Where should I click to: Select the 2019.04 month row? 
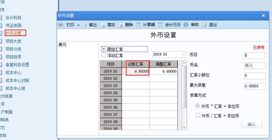[x=111, y=93]
